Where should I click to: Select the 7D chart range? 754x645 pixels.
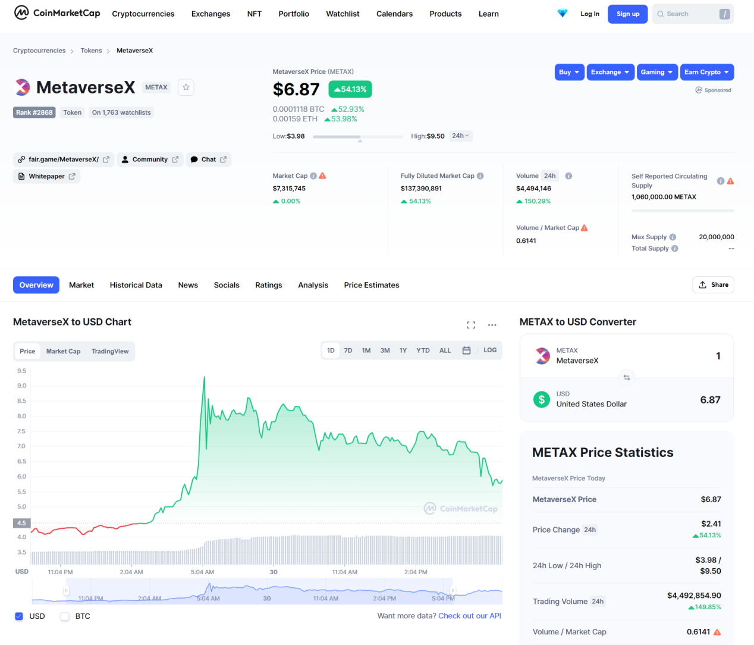tap(348, 350)
